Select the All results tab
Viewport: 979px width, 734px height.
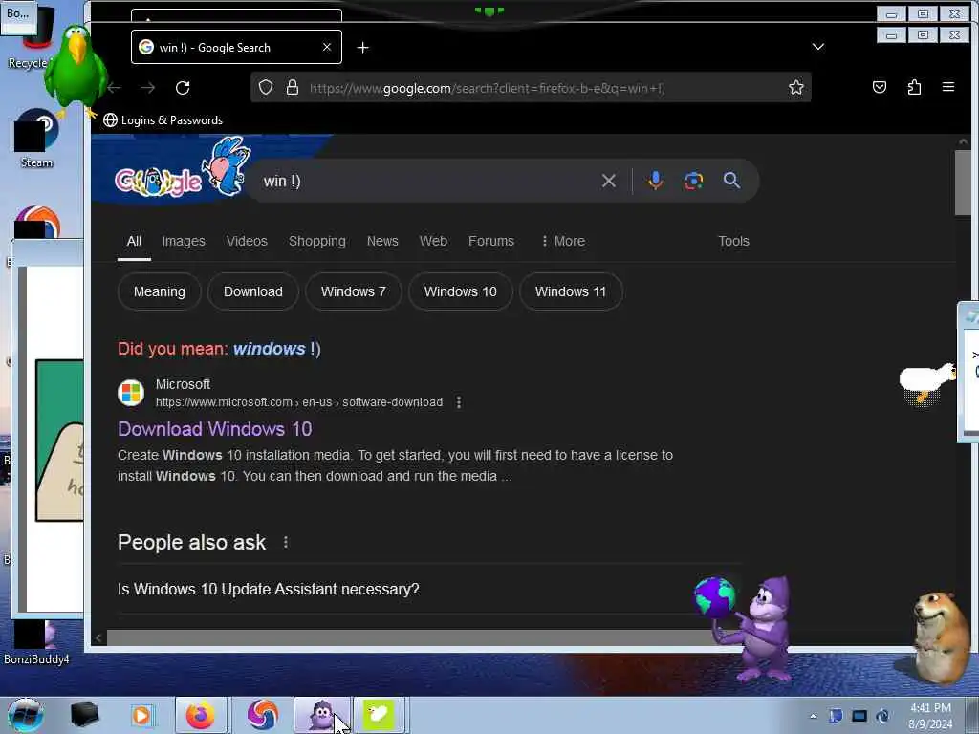coord(134,241)
